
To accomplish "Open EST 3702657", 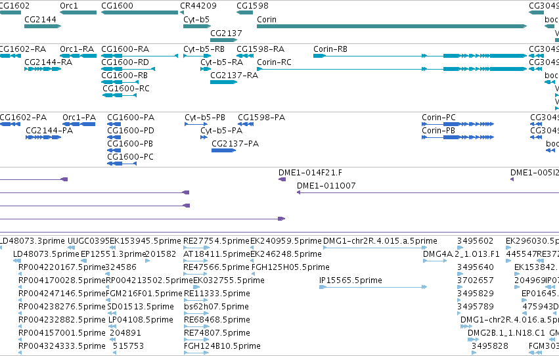I will 475,281.
